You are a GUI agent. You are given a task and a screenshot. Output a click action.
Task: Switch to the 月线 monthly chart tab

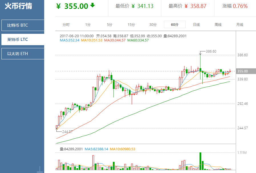click(240, 25)
